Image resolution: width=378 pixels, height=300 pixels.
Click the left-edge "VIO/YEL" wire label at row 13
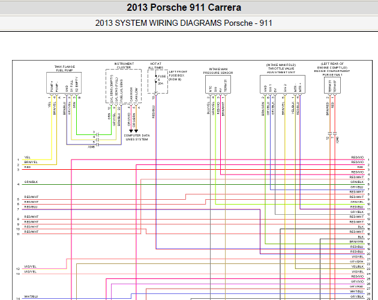(x=30, y=272)
